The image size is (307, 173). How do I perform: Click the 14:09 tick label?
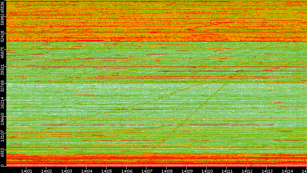point(187,171)
